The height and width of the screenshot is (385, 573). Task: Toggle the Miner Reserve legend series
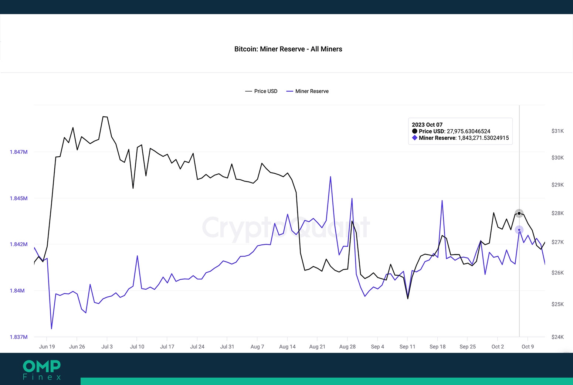(308, 91)
